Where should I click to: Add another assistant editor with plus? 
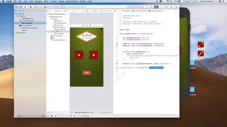coord(175,11)
